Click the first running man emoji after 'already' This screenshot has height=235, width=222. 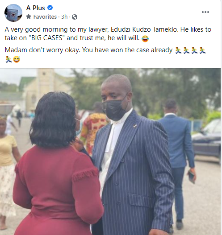pyautogui.click(x=178, y=50)
